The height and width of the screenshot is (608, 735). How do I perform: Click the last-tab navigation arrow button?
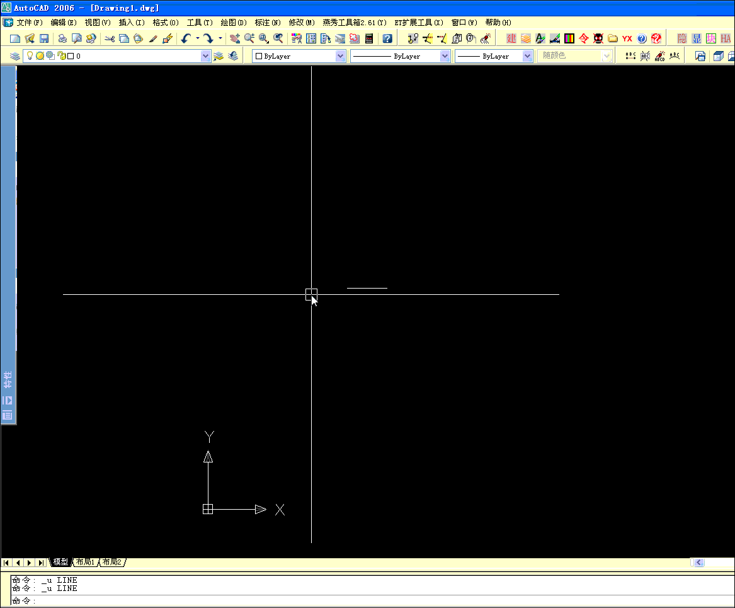pyautogui.click(x=41, y=563)
